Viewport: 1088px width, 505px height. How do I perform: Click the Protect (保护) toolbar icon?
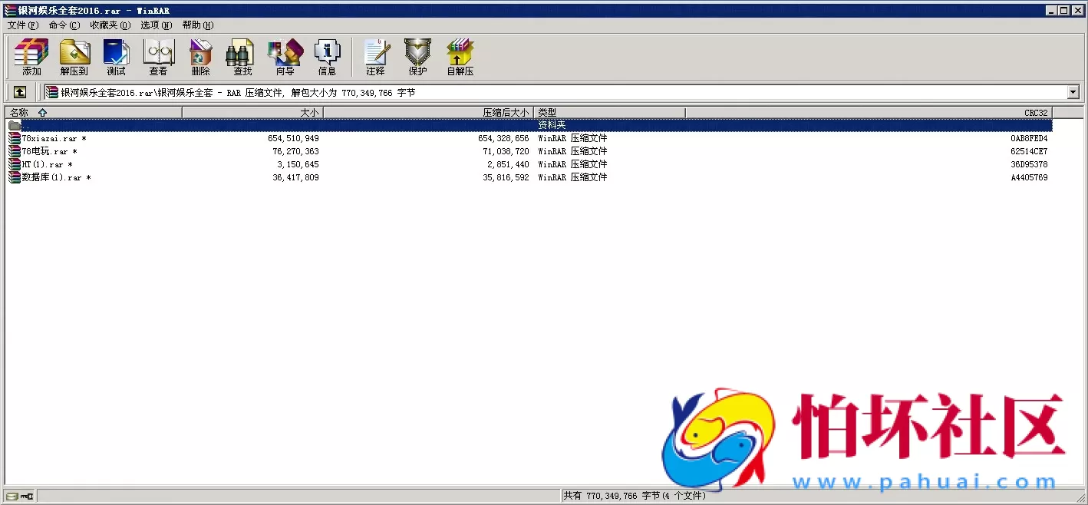coord(417,57)
